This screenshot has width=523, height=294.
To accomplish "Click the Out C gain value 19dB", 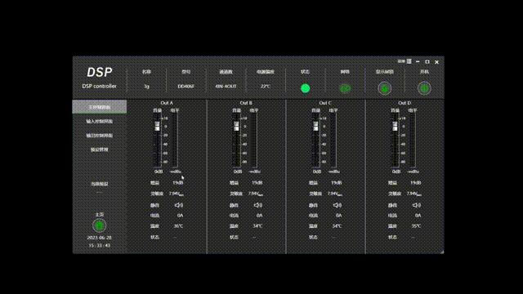I will (x=336, y=183).
